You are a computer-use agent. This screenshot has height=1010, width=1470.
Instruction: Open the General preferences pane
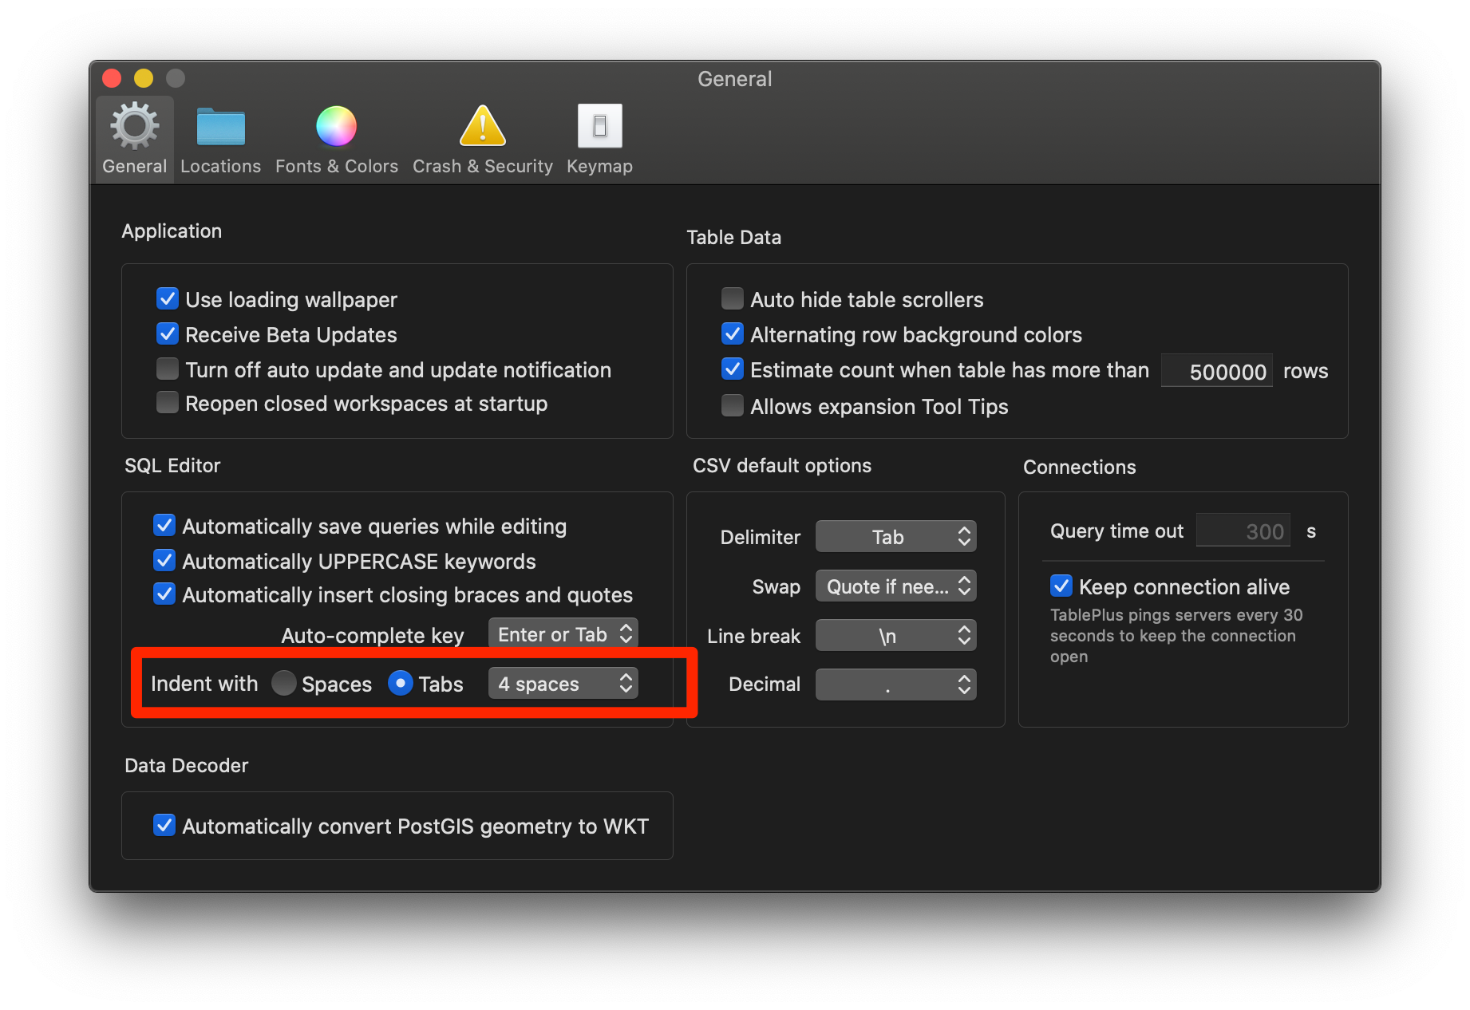pyautogui.click(x=133, y=137)
